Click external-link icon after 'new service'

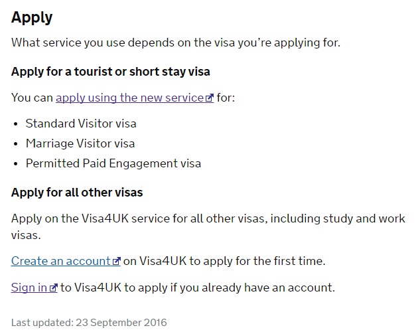point(209,98)
